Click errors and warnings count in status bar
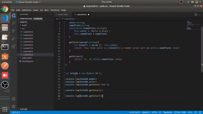This screenshot has height=114, width=203. [x=16, y=112]
